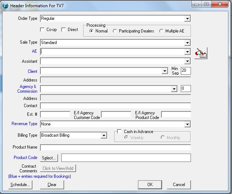Expand the Order Type dropdown
232x194 pixels.
[x=187, y=19]
